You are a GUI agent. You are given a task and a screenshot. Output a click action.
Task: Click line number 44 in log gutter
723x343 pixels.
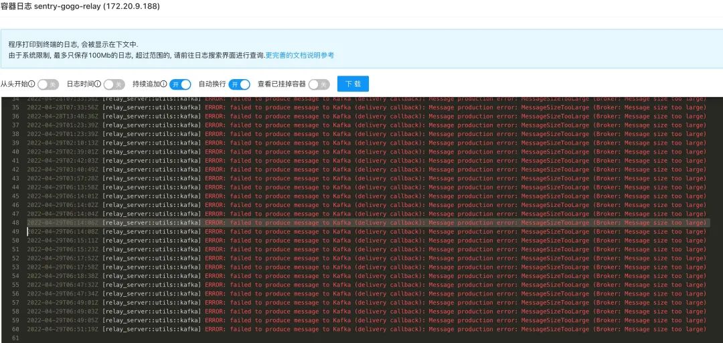[15, 187]
